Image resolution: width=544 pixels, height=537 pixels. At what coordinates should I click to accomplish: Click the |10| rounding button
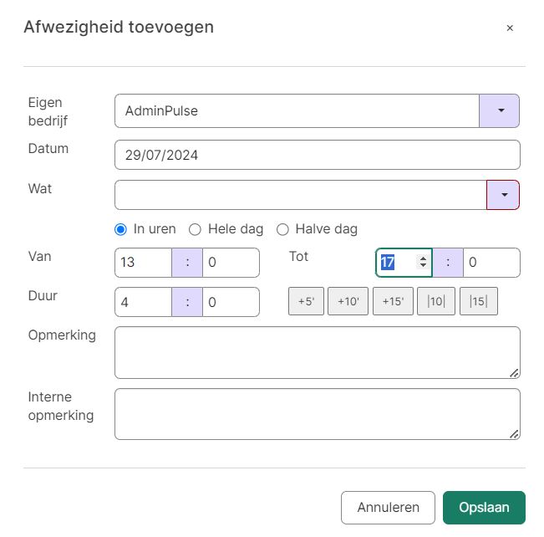(x=436, y=301)
